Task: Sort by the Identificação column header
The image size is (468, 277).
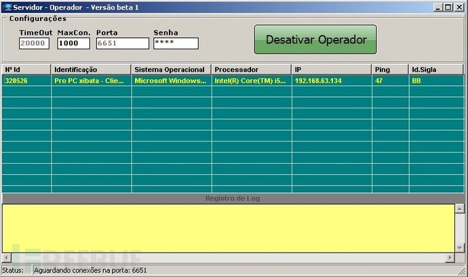Action: click(x=91, y=70)
